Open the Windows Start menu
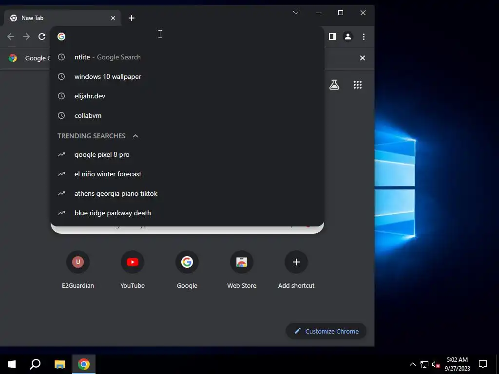499x374 pixels. pos(12,364)
